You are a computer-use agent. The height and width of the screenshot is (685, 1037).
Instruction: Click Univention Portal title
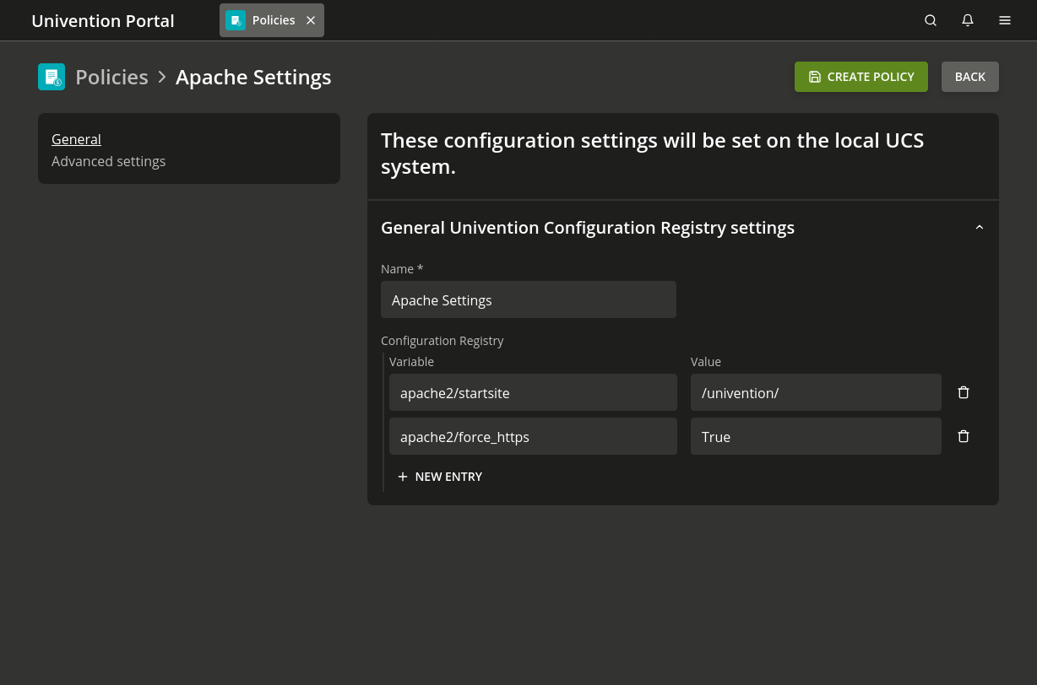103,21
